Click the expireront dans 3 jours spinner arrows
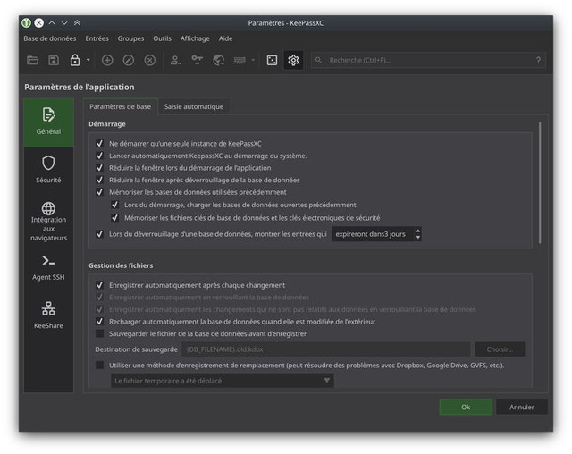The height and width of the screenshot is (454, 572). pyautogui.click(x=418, y=234)
